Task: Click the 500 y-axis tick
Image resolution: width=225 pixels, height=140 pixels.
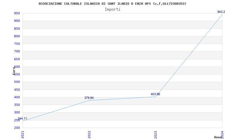Action: tap(17, 82)
